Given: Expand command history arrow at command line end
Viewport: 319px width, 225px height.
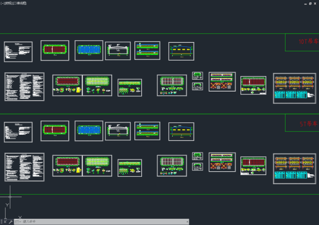Looking at the screenshot, I should click(187, 222).
